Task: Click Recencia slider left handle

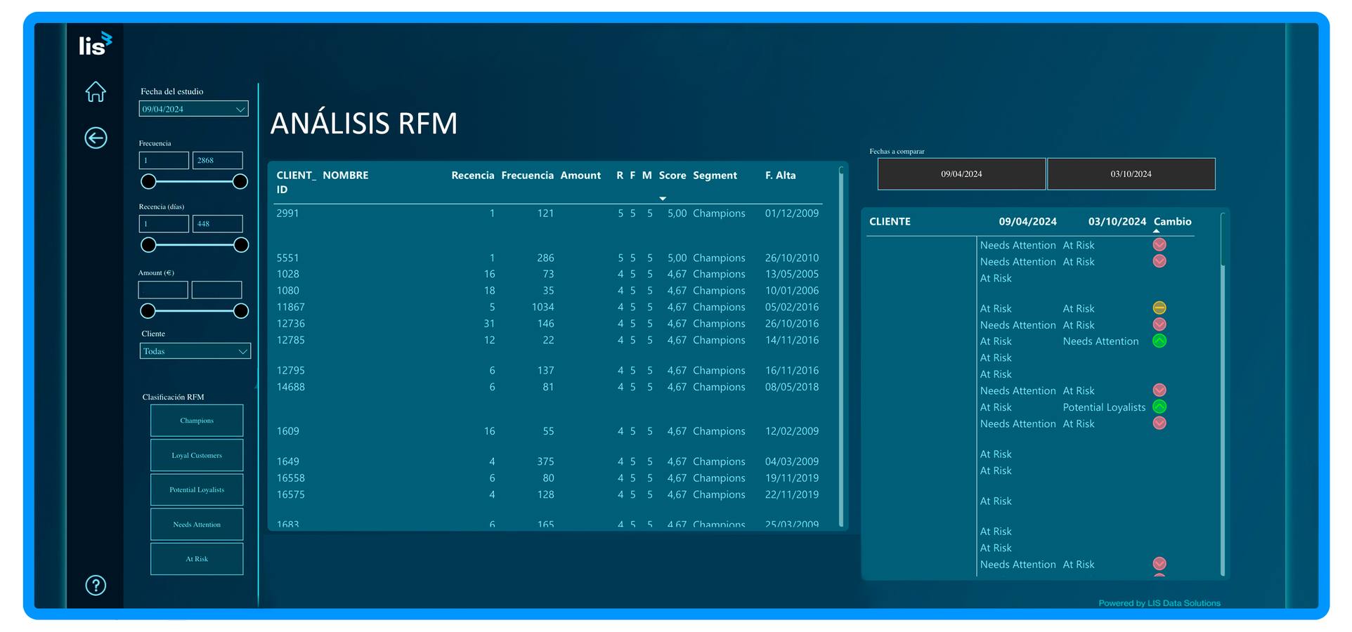Action: tap(148, 245)
